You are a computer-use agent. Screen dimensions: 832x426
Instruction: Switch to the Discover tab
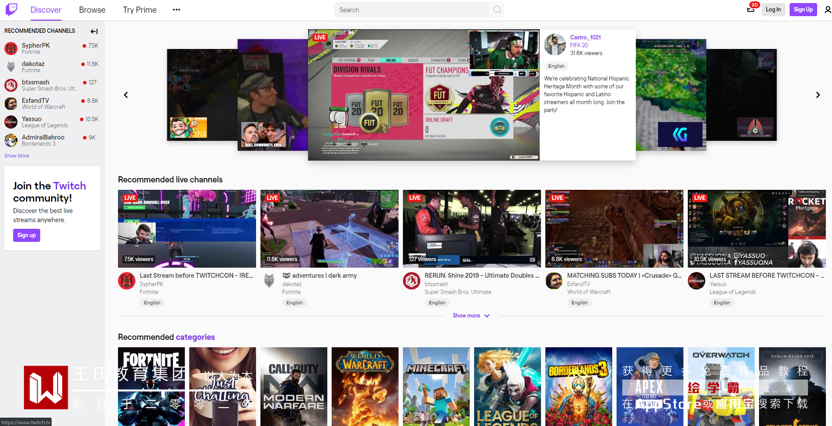(x=46, y=10)
